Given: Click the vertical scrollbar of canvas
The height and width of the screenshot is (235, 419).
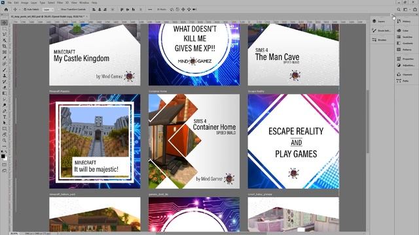Looking at the screenshot, I should 368,121.
